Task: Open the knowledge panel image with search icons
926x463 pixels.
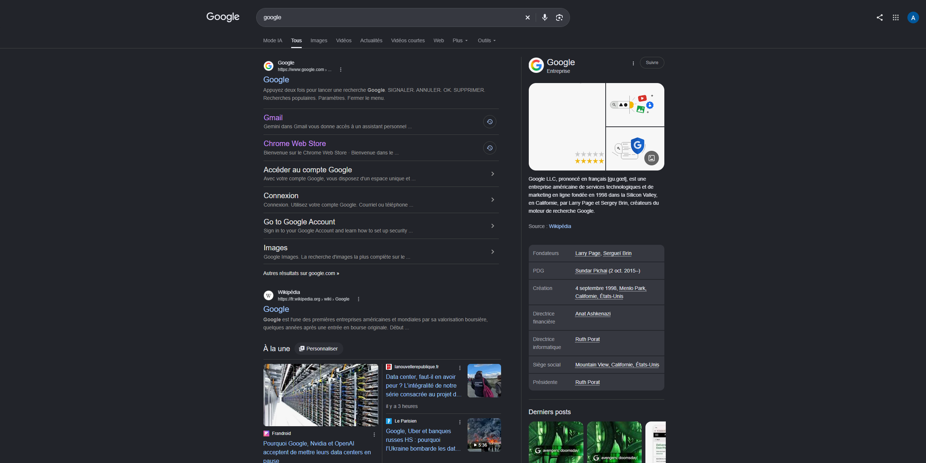Action: [635, 105]
